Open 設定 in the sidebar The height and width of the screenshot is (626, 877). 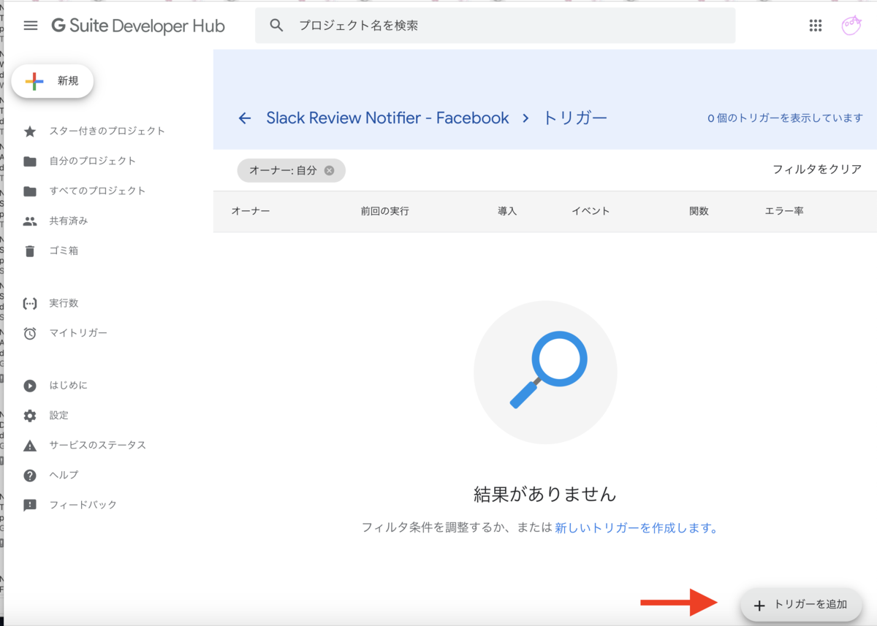pos(59,416)
